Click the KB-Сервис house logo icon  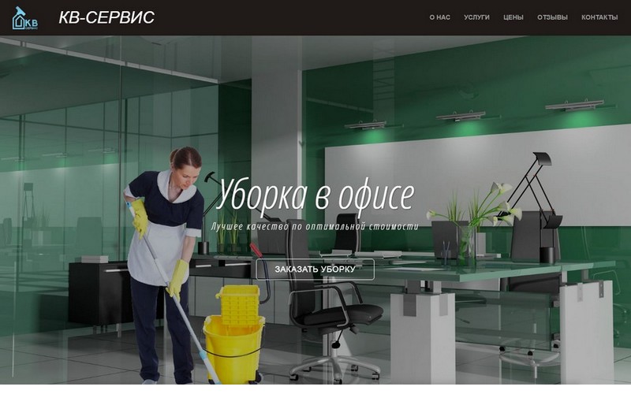[24, 18]
